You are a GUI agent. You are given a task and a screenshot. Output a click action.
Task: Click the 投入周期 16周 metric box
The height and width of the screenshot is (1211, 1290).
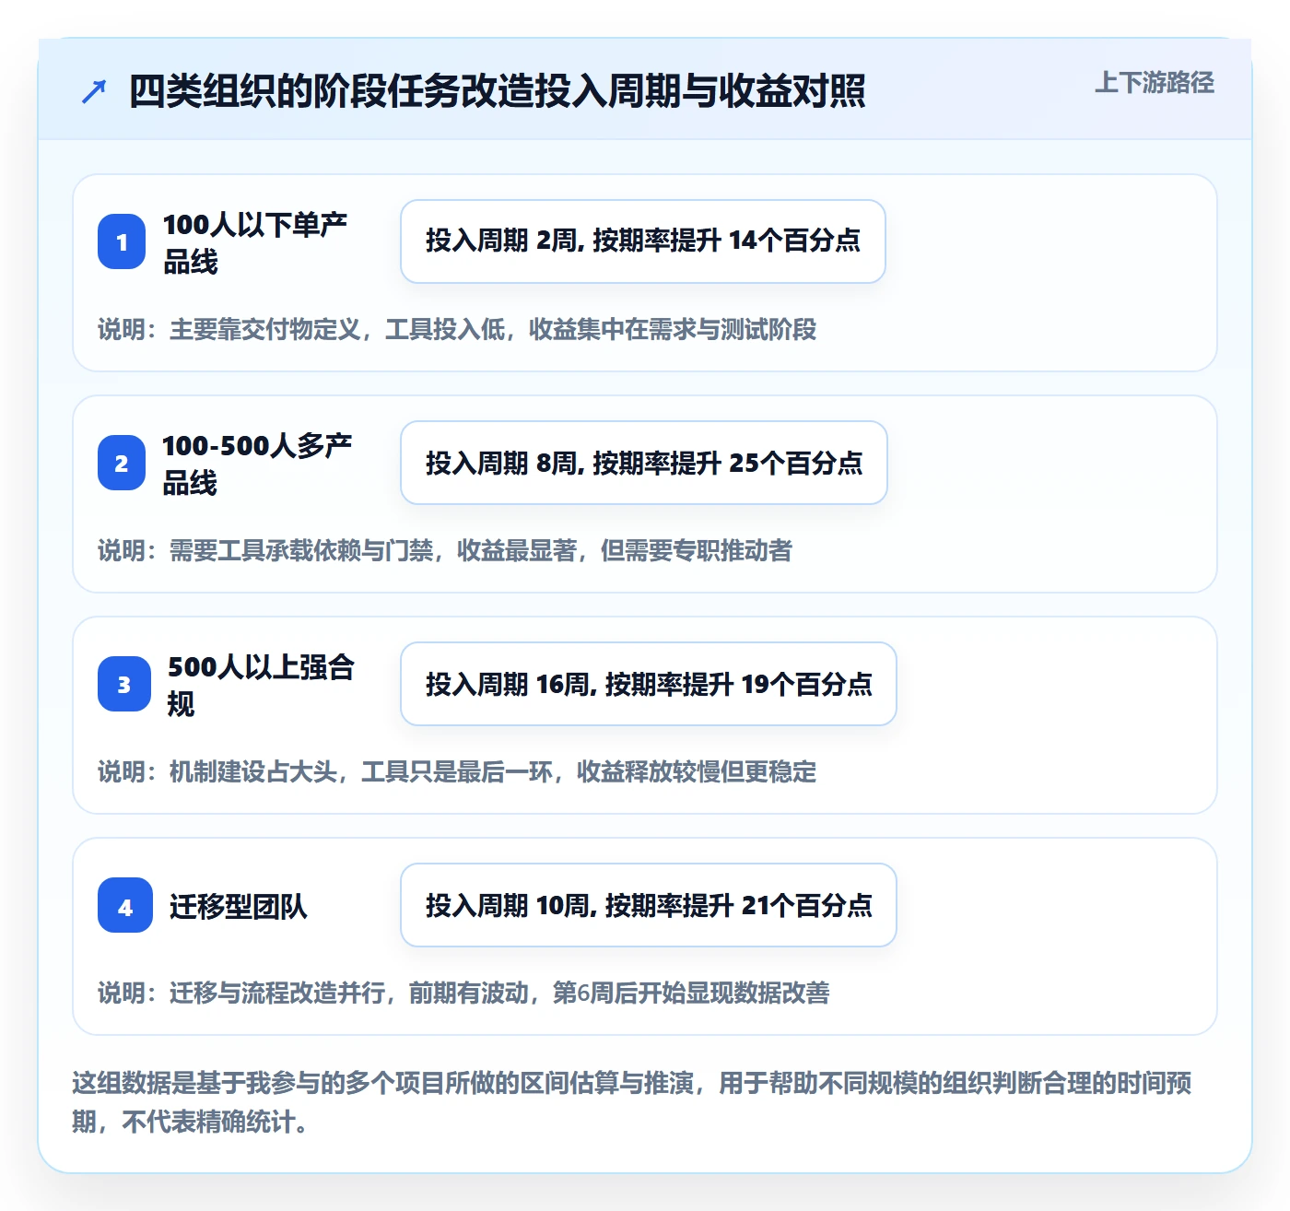tap(649, 684)
